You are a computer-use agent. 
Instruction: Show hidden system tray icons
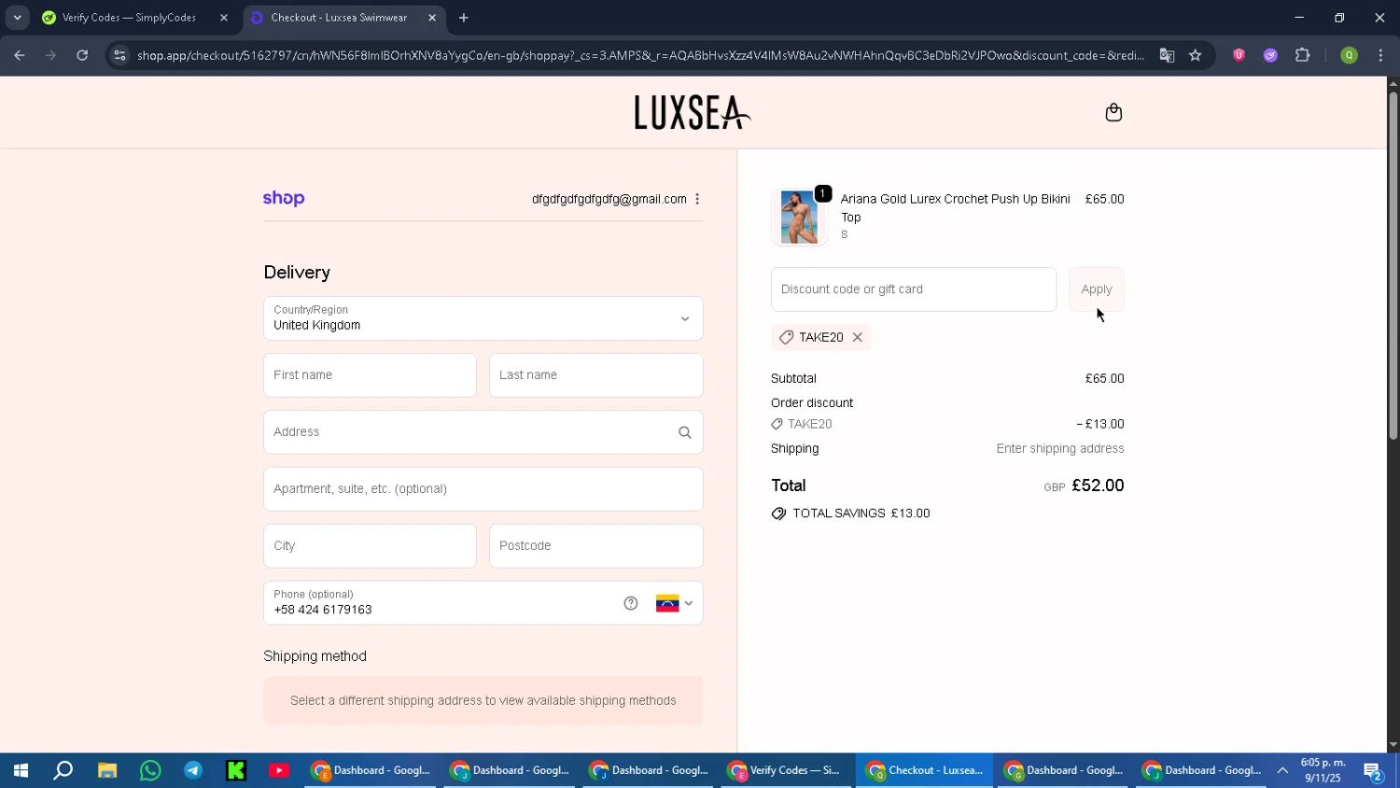click(1282, 770)
